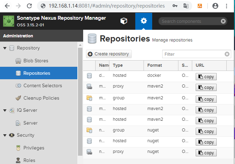The image size is (235, 164).
Task: Open saved passwords key icon
Action: click(x=175, y=6)
